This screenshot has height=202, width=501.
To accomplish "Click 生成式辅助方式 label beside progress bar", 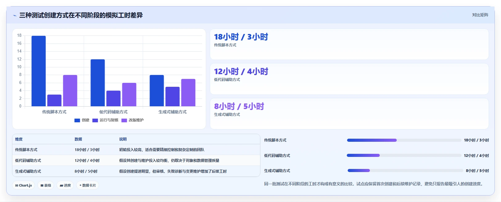I will [277, 171].
